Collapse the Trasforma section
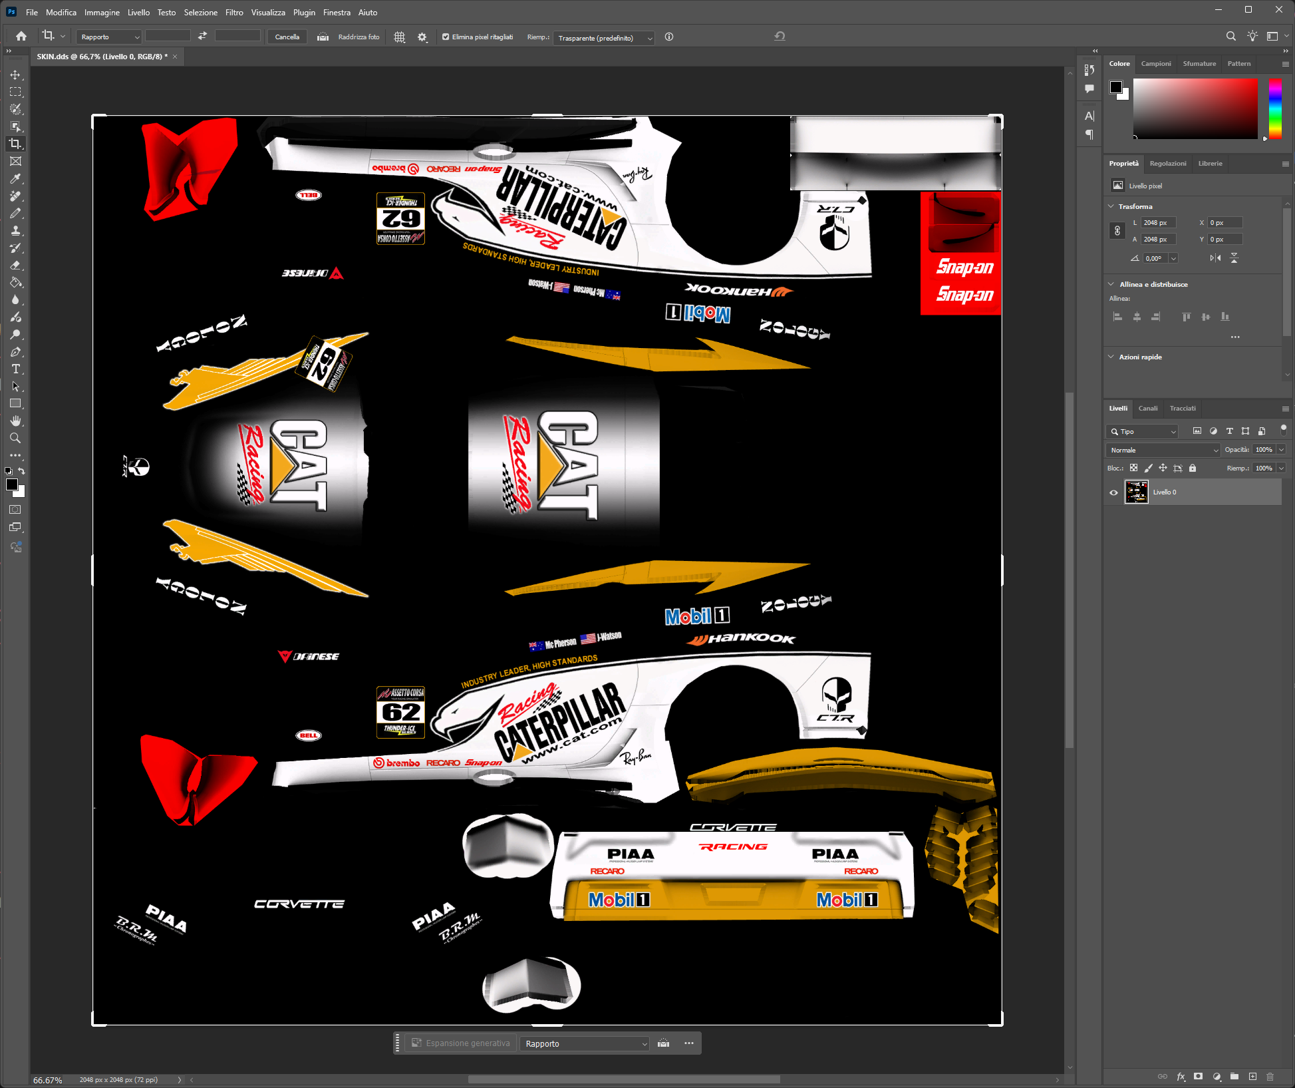This screenshot has width=1295, height=1088. click(x=1111, y=206)
